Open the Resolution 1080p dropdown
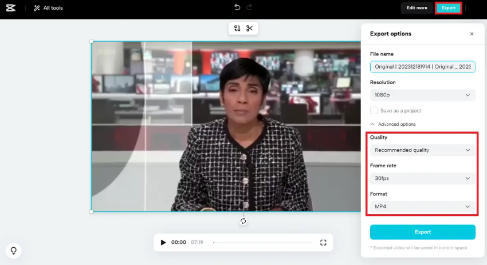This screenshot has height=265, width=487. point(422,95)
